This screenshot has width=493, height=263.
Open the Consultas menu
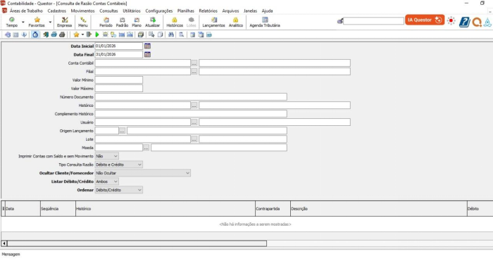(108, 11)
